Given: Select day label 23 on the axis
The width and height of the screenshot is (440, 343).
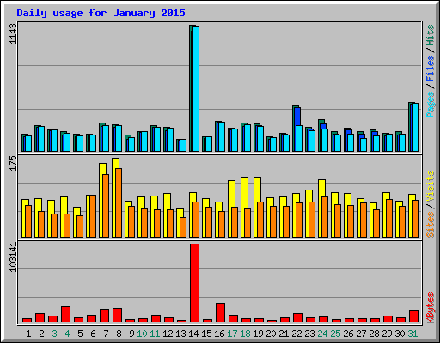Looking at the screenshot, I should point(309,334).
